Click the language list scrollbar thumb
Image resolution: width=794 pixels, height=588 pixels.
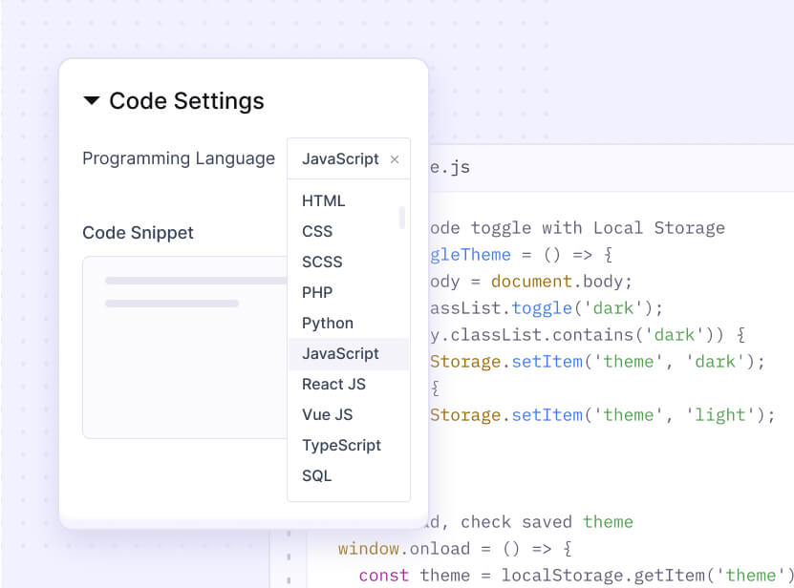pos(401,218)
